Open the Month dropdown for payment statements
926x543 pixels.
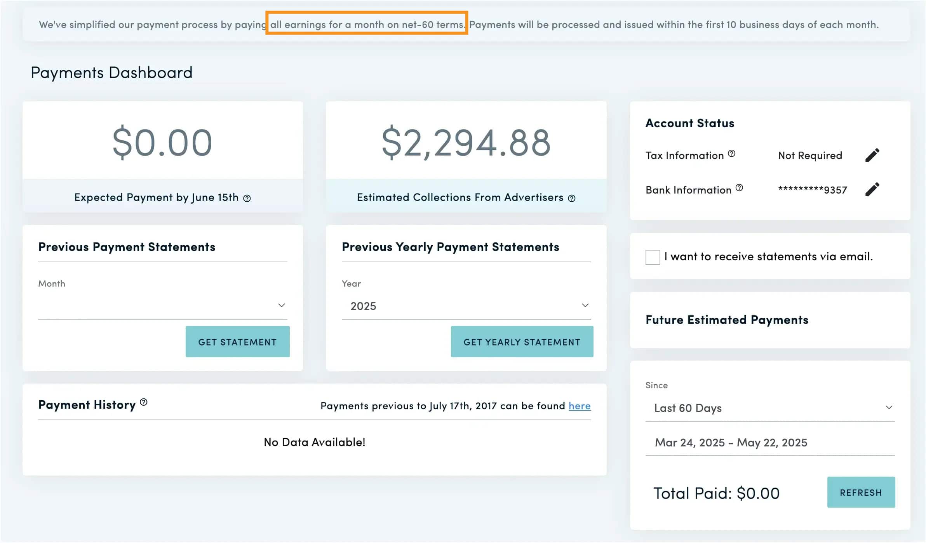[162, 305]
